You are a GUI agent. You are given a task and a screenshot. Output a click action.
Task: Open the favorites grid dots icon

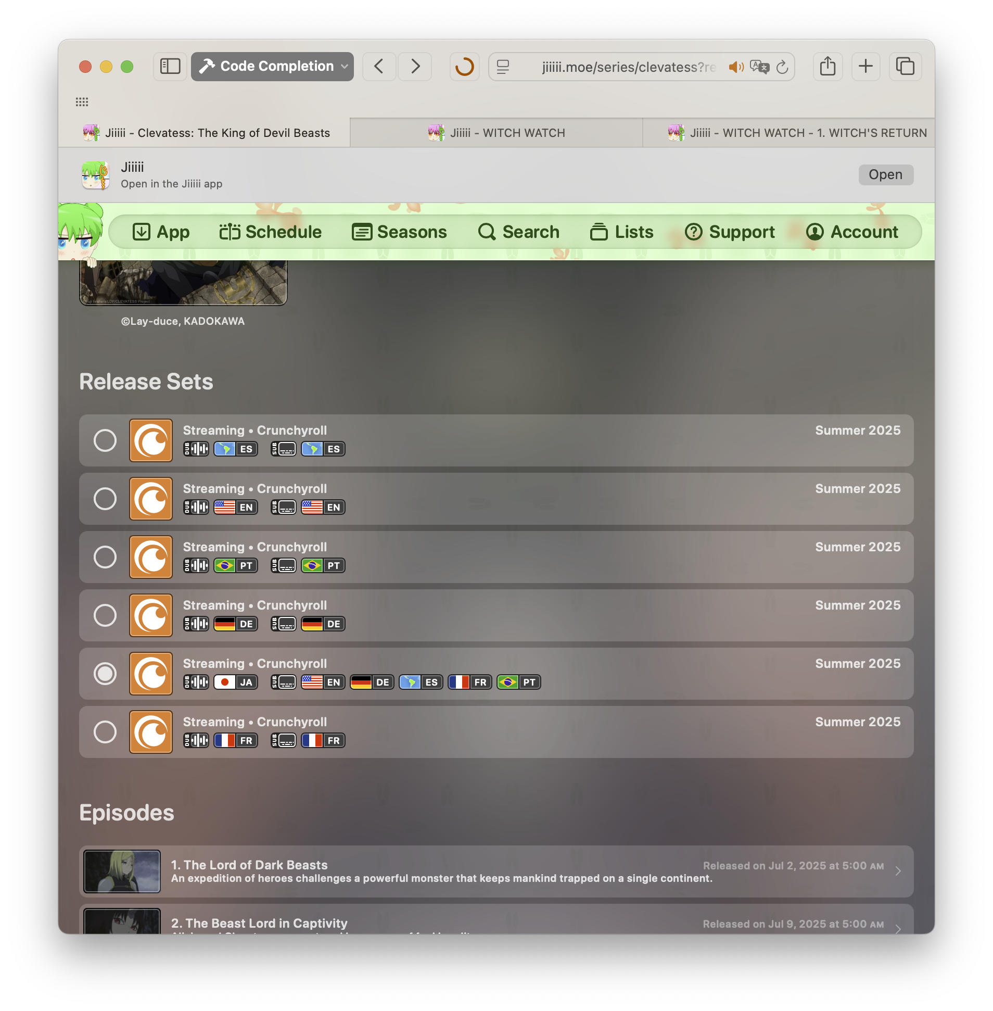click(82, 102)
